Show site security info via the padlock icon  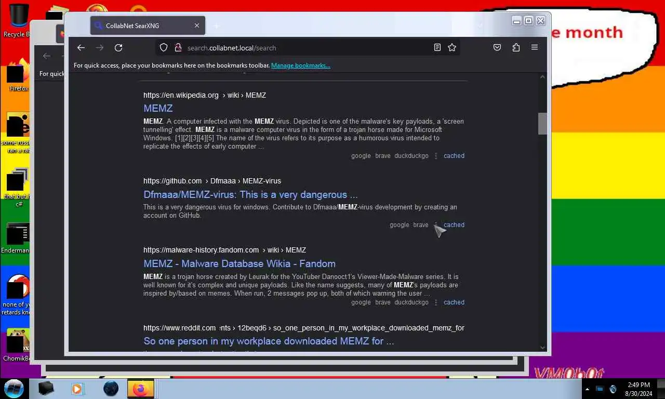(178, 48)
